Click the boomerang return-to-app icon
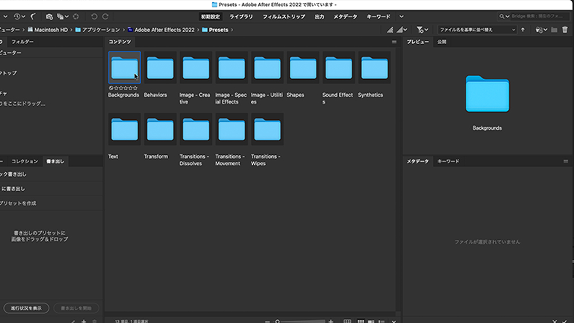Image resolution: width=574 pixels, height=323 pixels. click(x=34, y=17)
